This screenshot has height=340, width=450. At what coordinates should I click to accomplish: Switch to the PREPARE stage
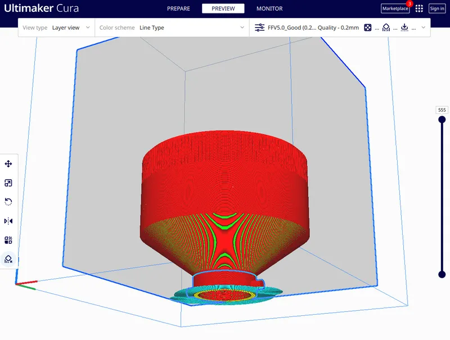(x=178, y=8)
